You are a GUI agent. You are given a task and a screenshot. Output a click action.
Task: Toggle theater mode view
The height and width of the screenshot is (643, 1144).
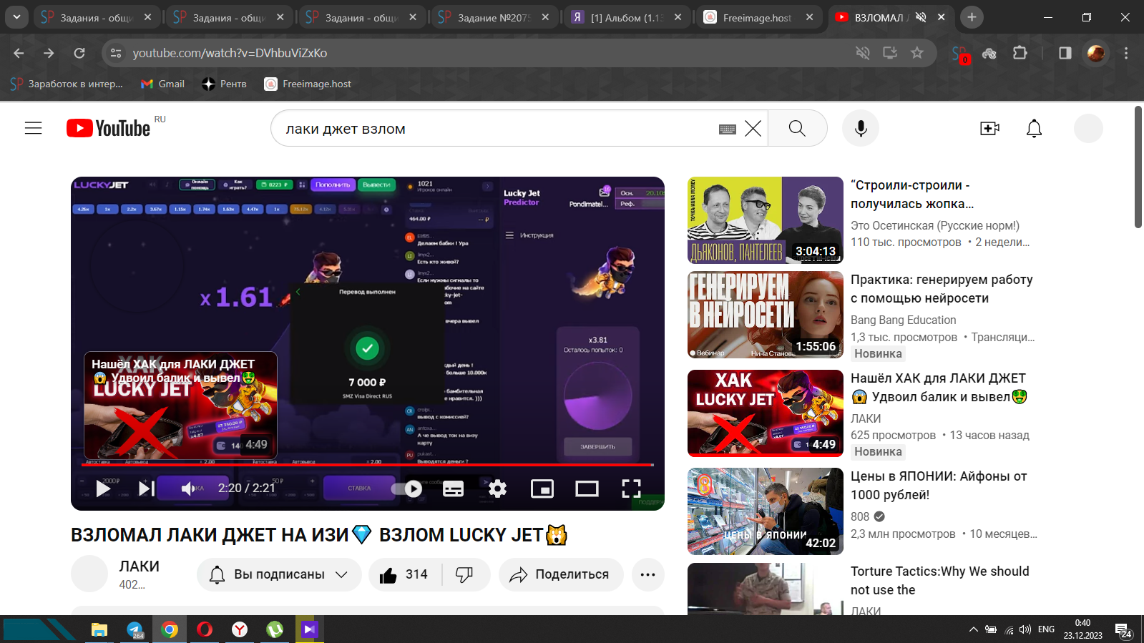click(x=587, y=489)
